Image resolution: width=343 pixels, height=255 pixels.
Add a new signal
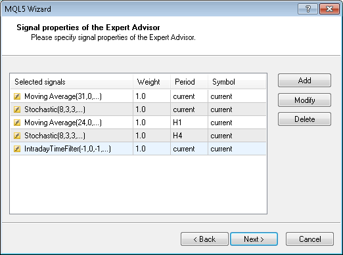coord(304,81)
